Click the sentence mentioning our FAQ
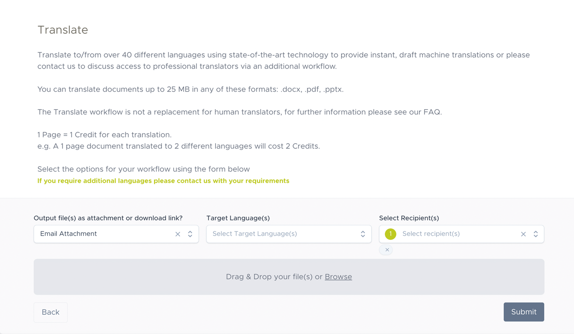 pyautogui.click(x=239, y=112)
